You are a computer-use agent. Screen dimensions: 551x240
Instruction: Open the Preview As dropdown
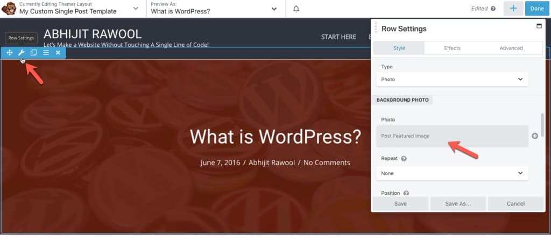274,9
